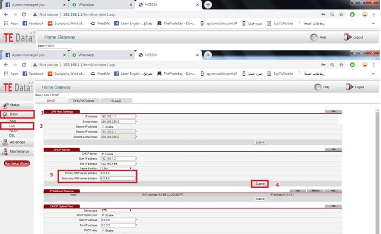Screen dimensions: 381x234
Task: Click the Run Setup Wizard button
Action: tap(17, 163)
